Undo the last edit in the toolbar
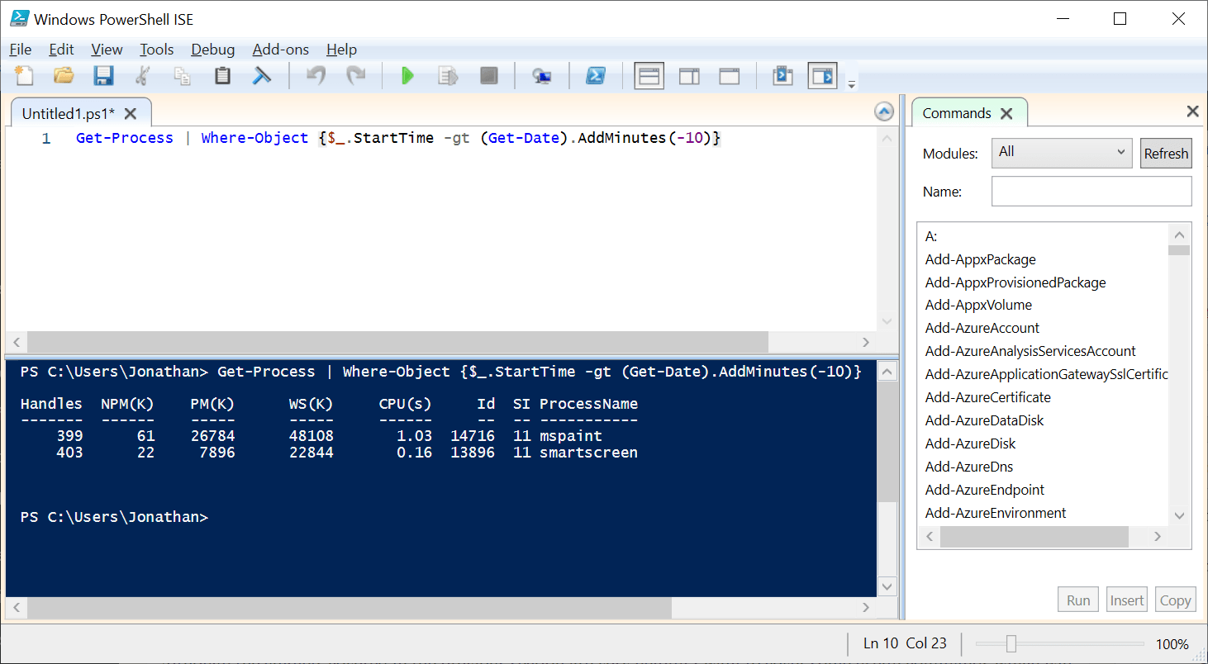 click(316, 76)
